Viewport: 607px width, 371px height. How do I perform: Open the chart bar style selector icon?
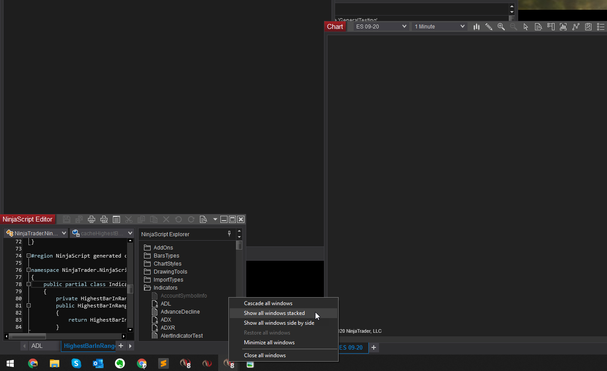476,27
